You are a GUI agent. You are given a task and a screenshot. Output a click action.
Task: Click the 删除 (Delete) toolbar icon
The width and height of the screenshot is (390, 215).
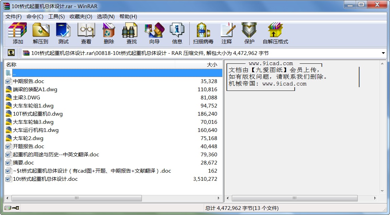tap(109, 33)
